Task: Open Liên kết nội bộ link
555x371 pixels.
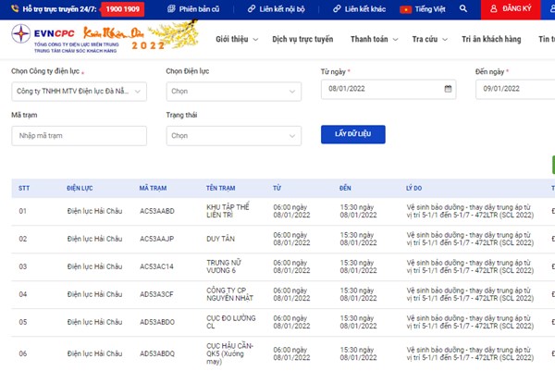Action: 276,9
